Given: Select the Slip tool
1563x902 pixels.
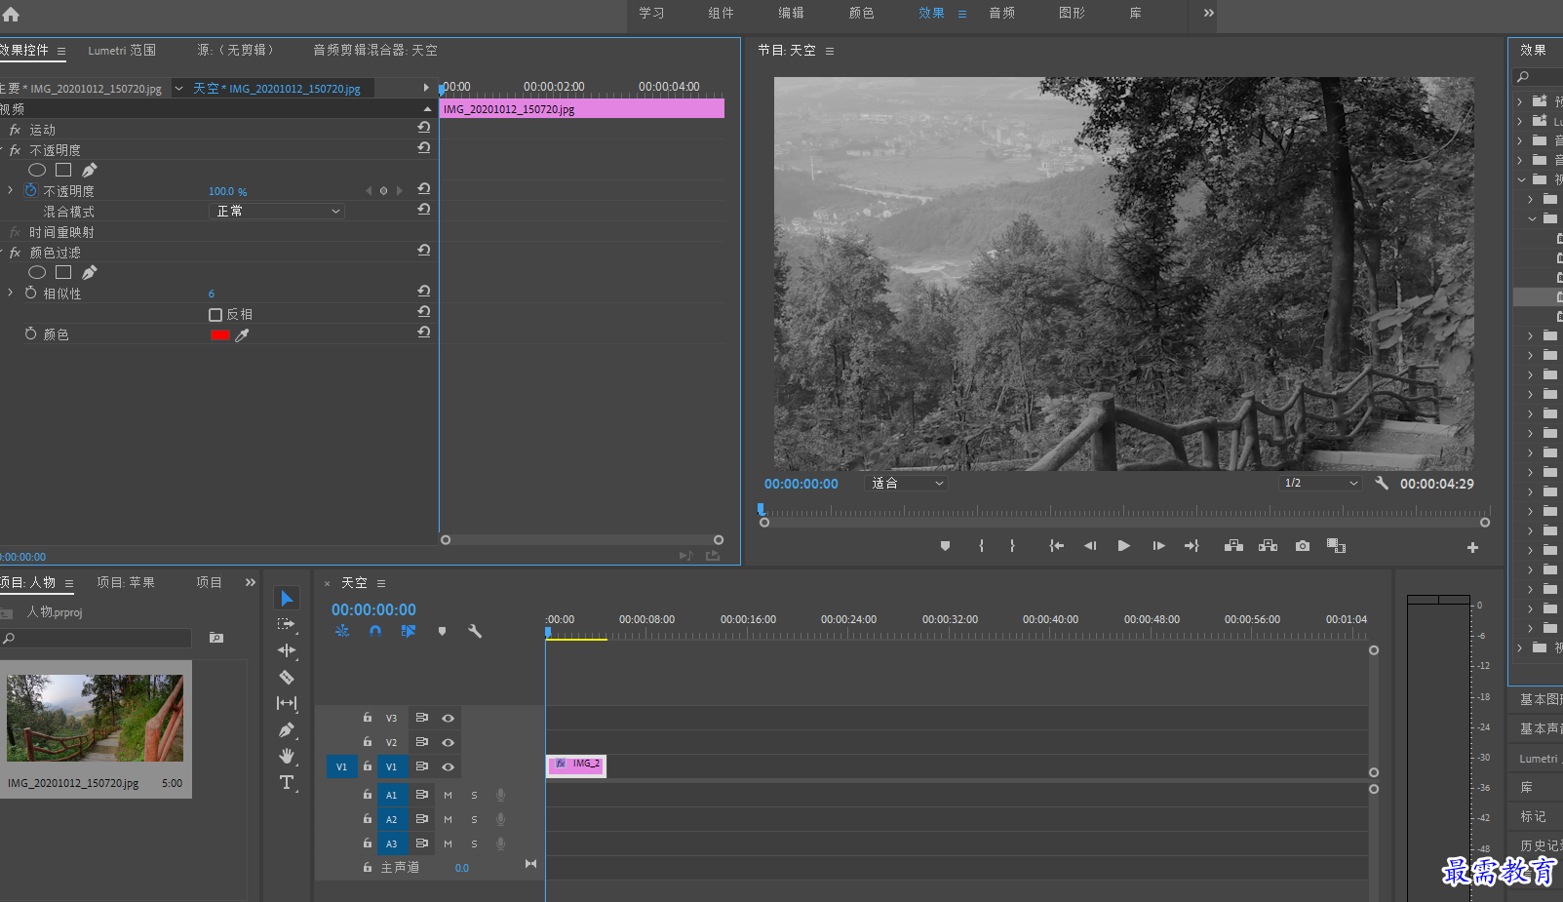Looking at the screenshot, I should pyautogui.click(x=287, y=703).
